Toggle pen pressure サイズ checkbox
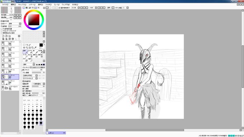 point(33,95)
